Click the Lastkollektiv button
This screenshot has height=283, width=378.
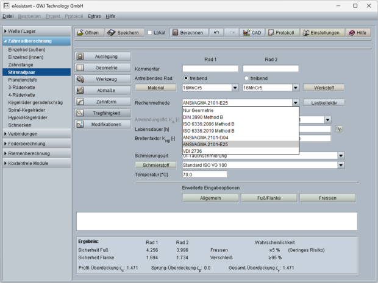(x=324, y=103)
